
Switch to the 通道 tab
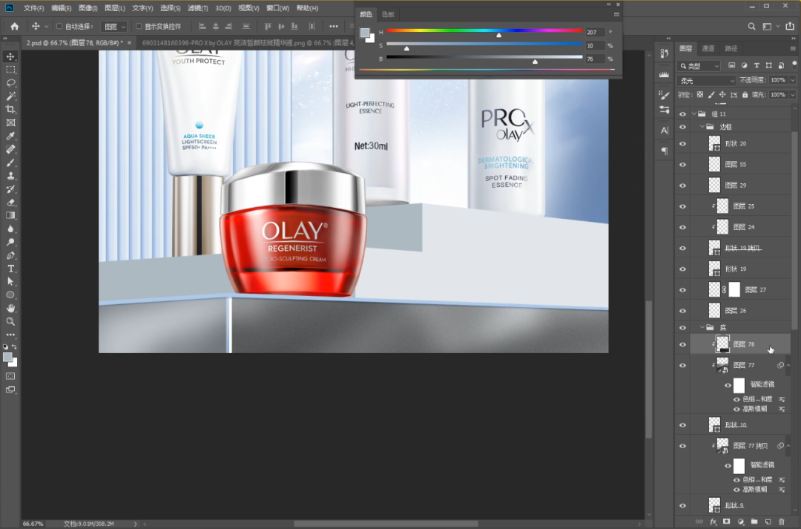pyautogui.click(x=708, y=49)
